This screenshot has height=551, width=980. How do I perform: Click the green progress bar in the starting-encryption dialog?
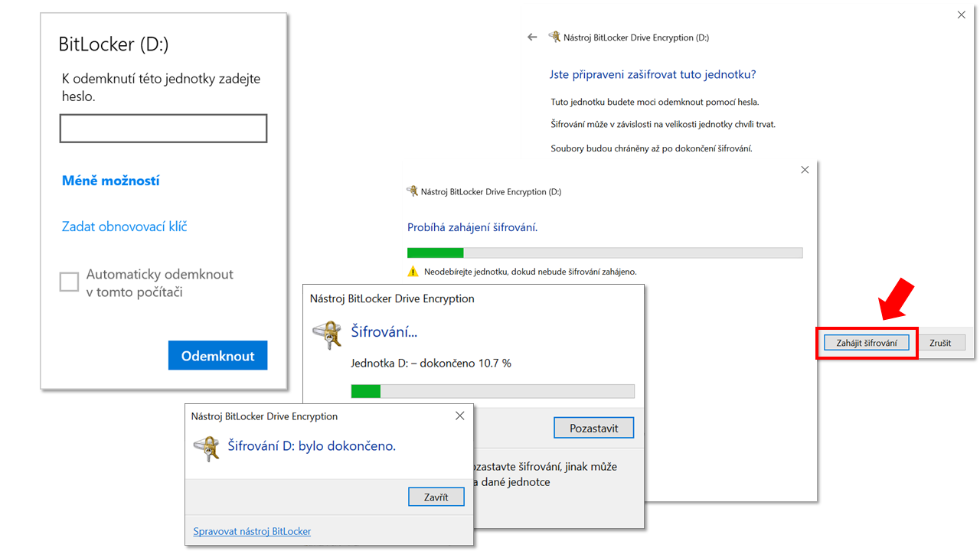(x=435, y=252)
